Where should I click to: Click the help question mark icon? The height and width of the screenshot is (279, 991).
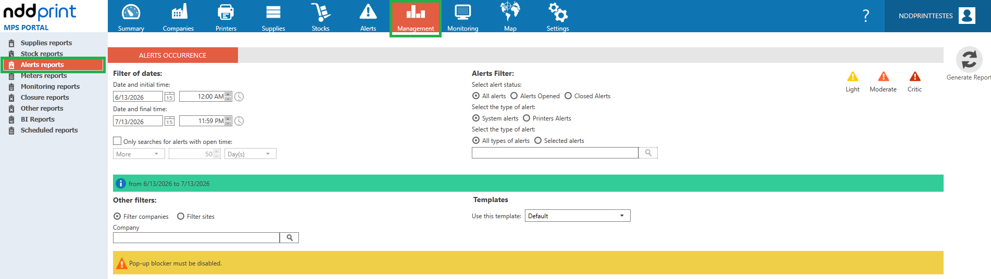point(865,16)
